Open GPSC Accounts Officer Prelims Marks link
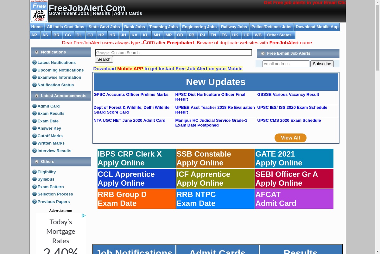 [x=131, y=95]
